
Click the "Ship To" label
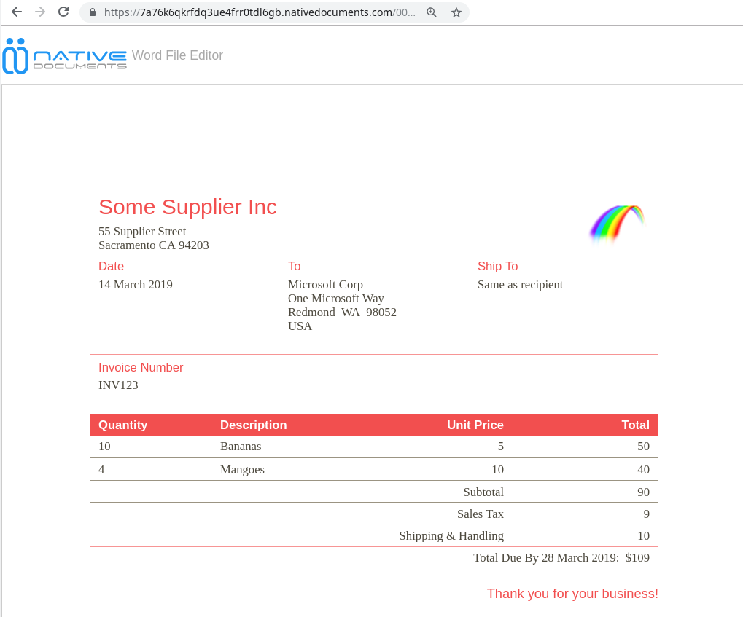click(x=497, y=267)
